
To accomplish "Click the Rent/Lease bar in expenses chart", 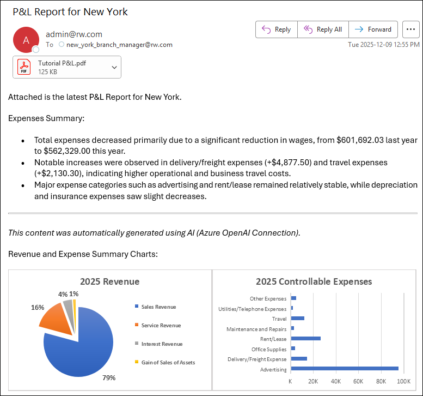I will (306, 339).
